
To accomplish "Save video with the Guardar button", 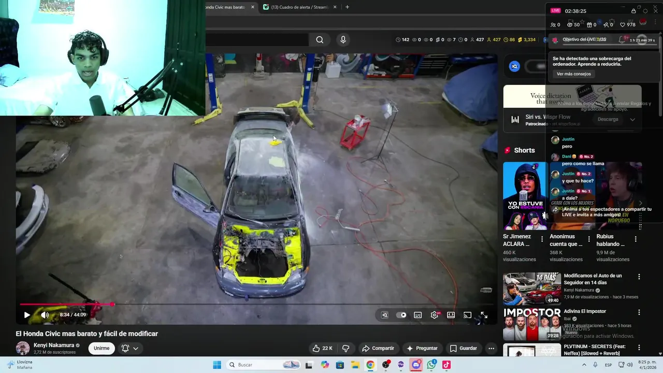I will 464,348.
